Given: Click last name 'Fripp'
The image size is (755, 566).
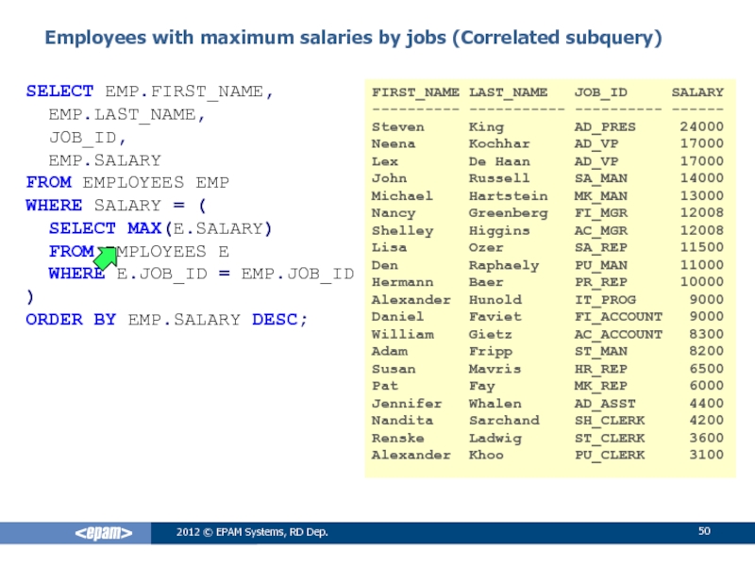Looking at the screenshot, I should click(491, 352).
